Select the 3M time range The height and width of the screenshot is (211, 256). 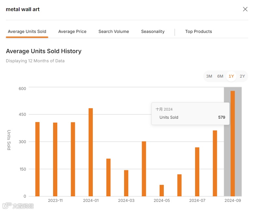(x=209, y=76)
